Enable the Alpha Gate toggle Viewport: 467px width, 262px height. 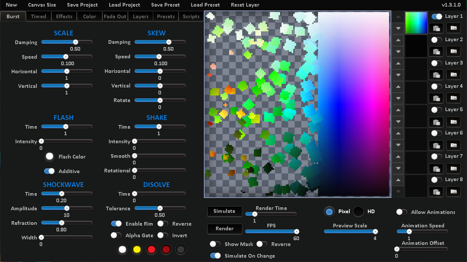[x=116, y=235]
